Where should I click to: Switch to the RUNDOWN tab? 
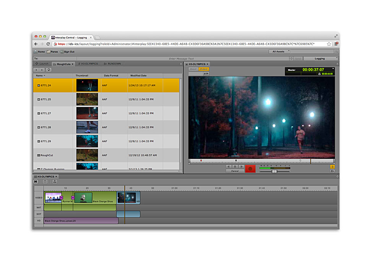113,64
